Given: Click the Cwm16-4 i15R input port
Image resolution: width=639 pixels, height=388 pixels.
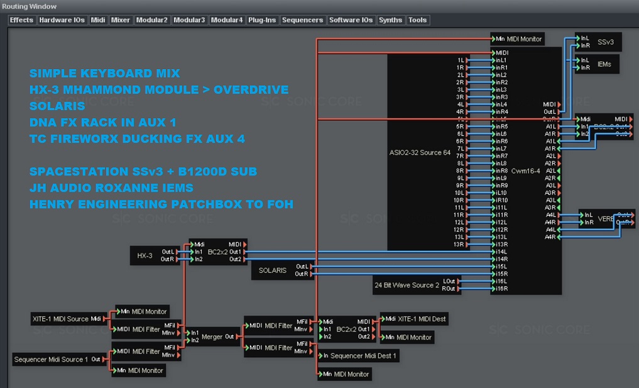Looking at the screenshot, I should [493, 274].
